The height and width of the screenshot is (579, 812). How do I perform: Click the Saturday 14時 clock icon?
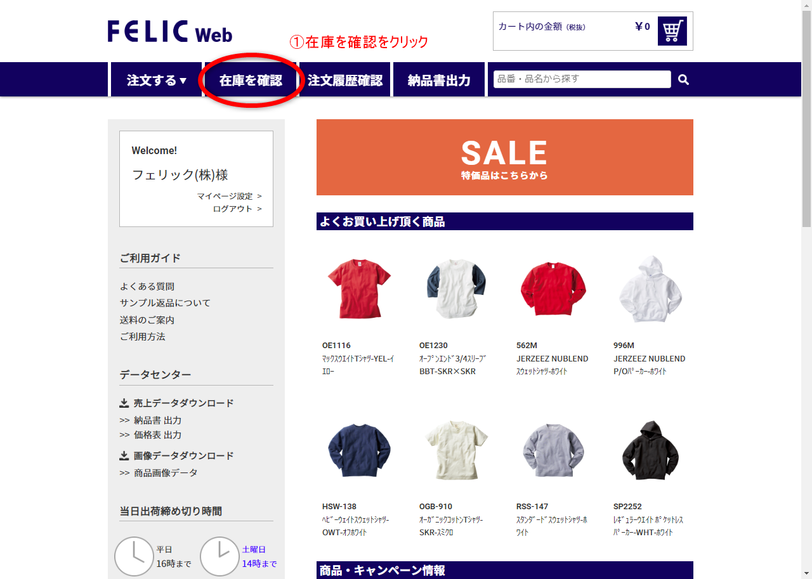(x=219, y=556)
